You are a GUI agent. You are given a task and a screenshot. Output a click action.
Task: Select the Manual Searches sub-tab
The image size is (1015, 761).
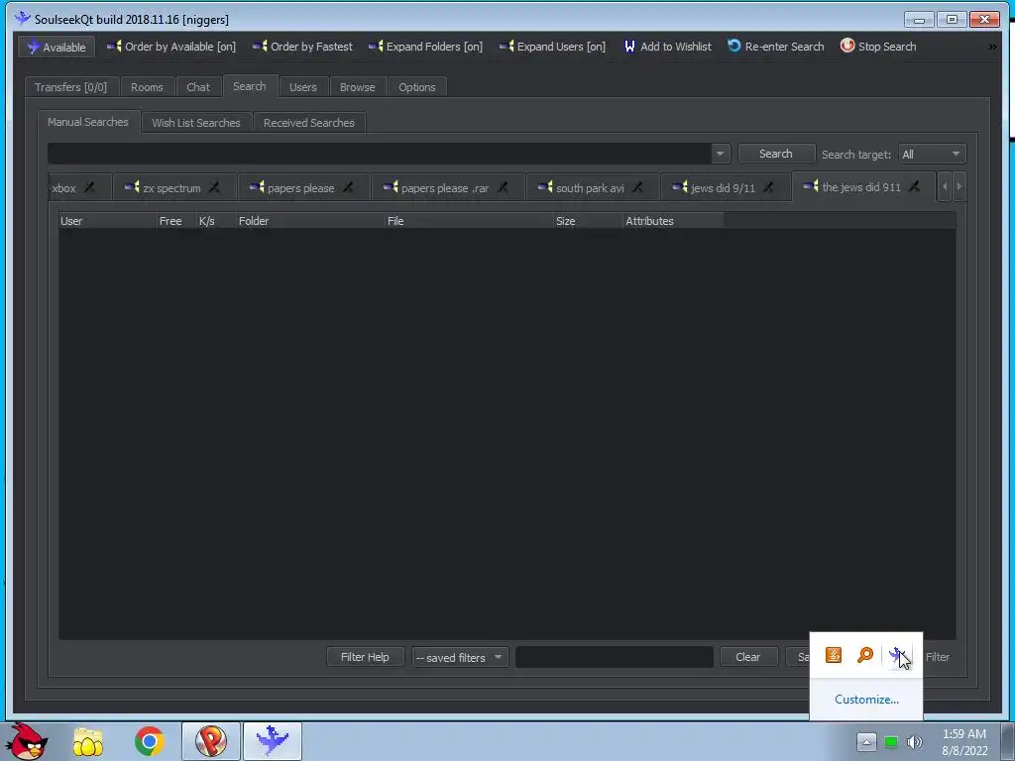88,122
